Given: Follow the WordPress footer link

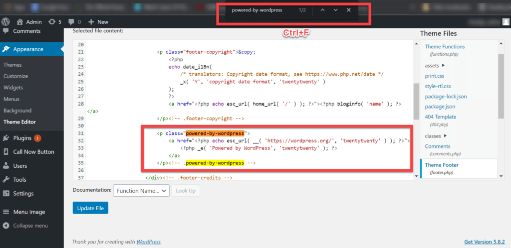Looking at the screenshot, I should pyautogui.click(x=149, y=242).
